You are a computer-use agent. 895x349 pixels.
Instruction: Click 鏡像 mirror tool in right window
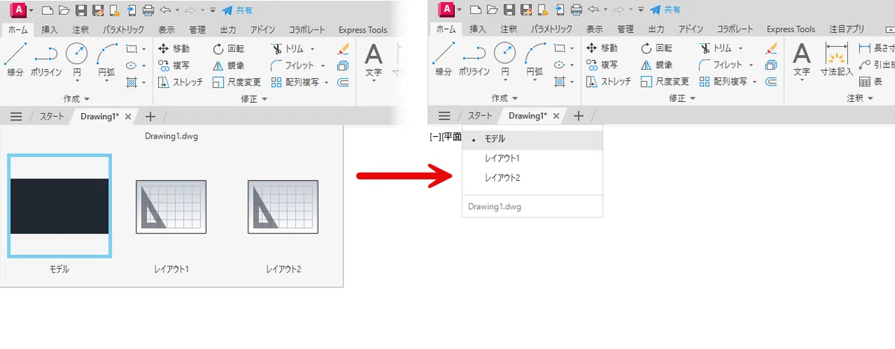coord(656,65)
